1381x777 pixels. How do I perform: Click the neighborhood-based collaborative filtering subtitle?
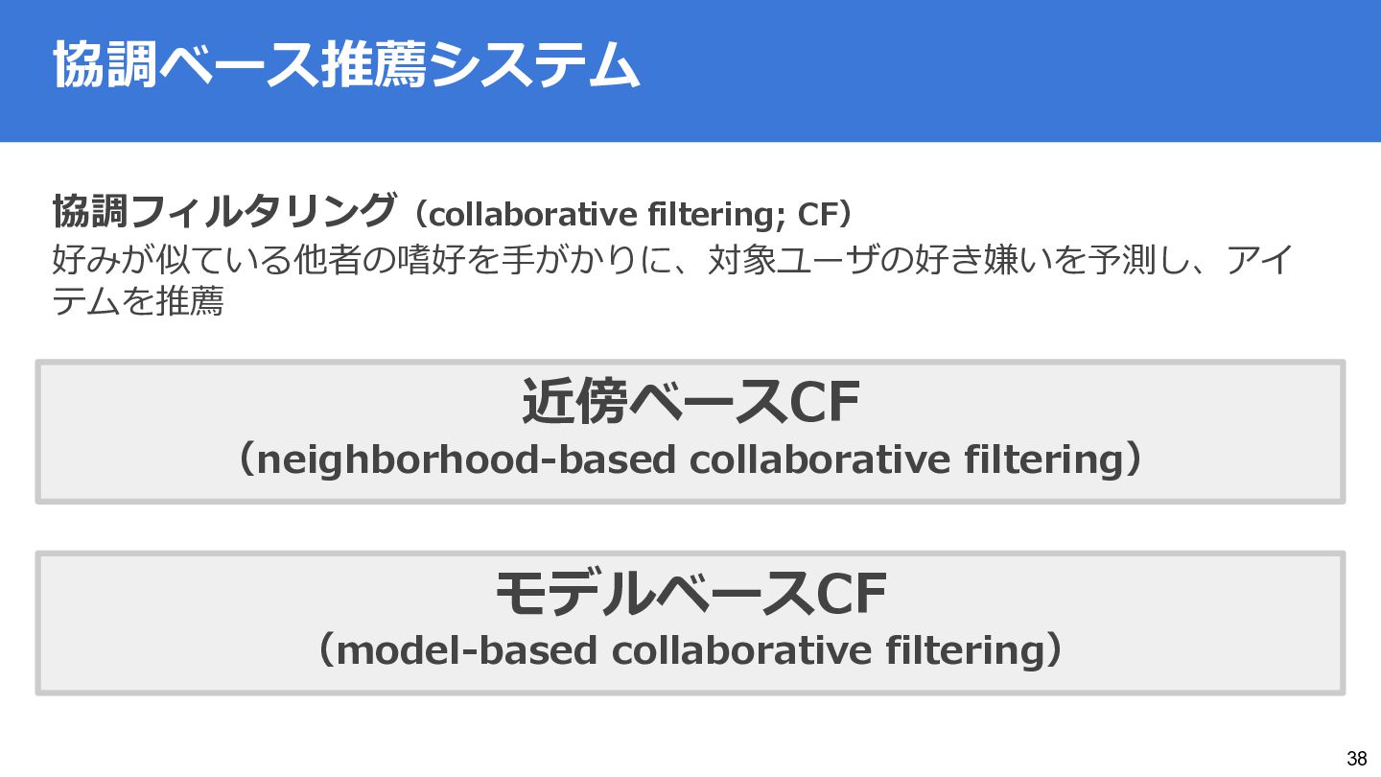[690, 459]
